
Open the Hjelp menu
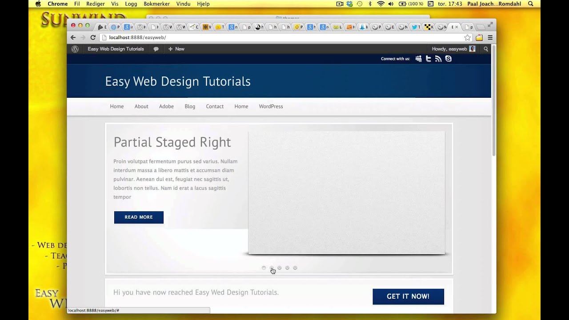(x=203, y=4)
